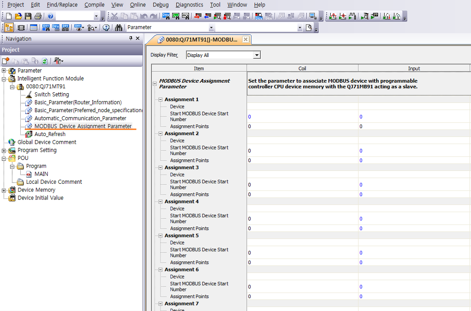Click Assignment 1 Coil Assignment Points field
This screenshot has height=311, width=471.
pyautogui.click(x=302, y=126)
